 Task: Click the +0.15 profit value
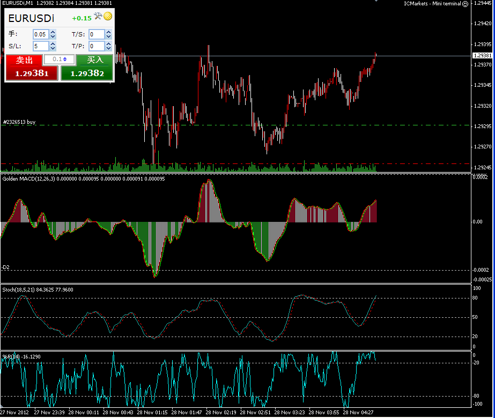[x=82, y=18]
